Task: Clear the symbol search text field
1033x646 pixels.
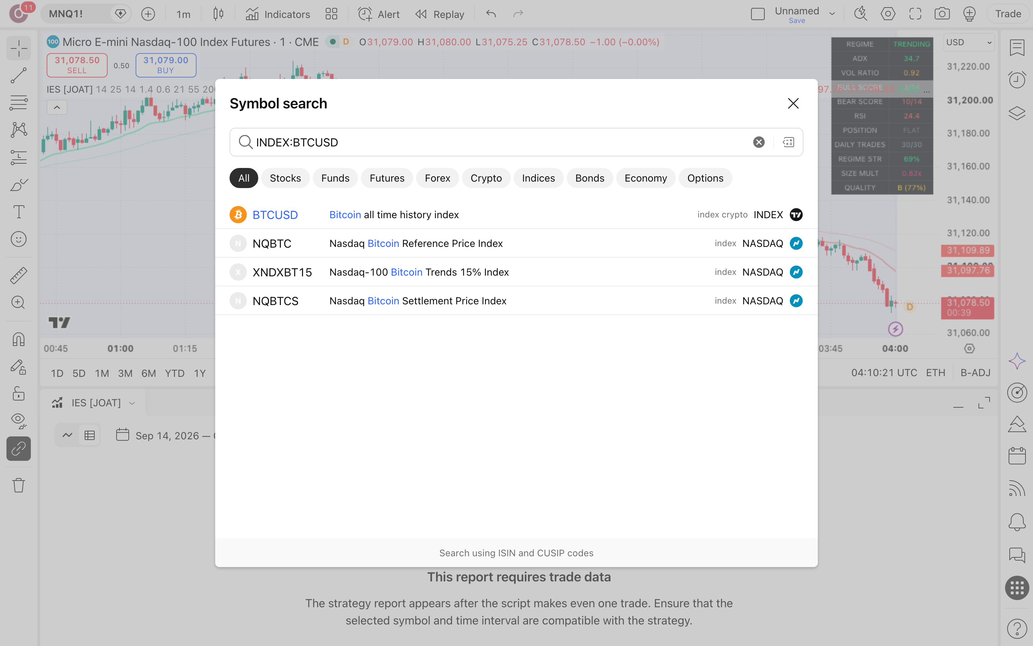Action: [x=759, y=142]
